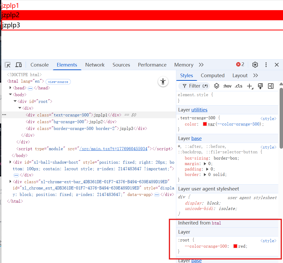
Task: Collapse the inner div wrapper node
Action: pos(20,108)
